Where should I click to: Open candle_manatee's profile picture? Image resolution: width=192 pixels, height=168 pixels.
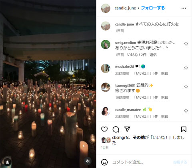tap(106, 111)
